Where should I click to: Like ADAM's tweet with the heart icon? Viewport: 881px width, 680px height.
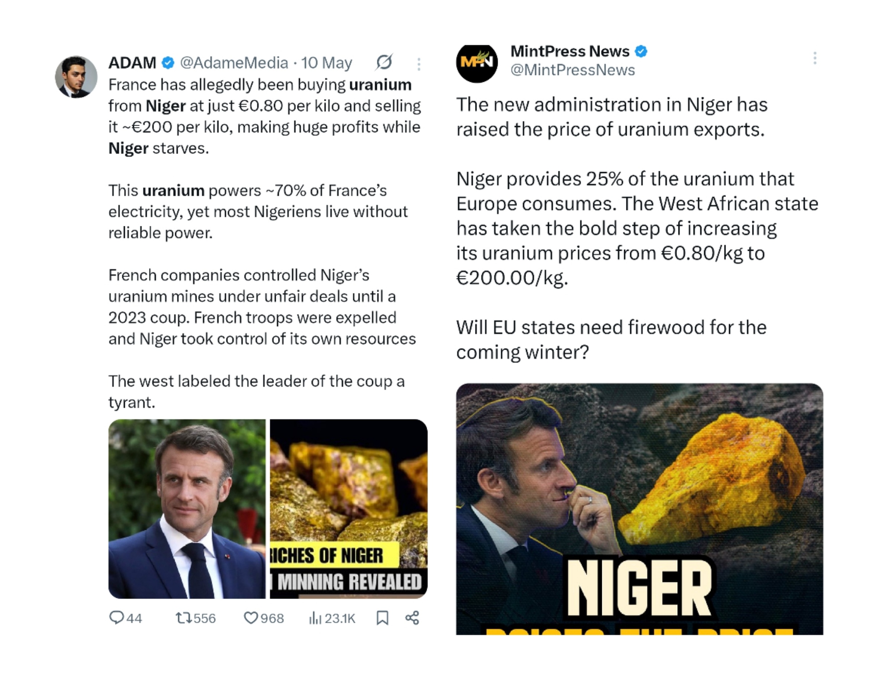coord(251,618)
